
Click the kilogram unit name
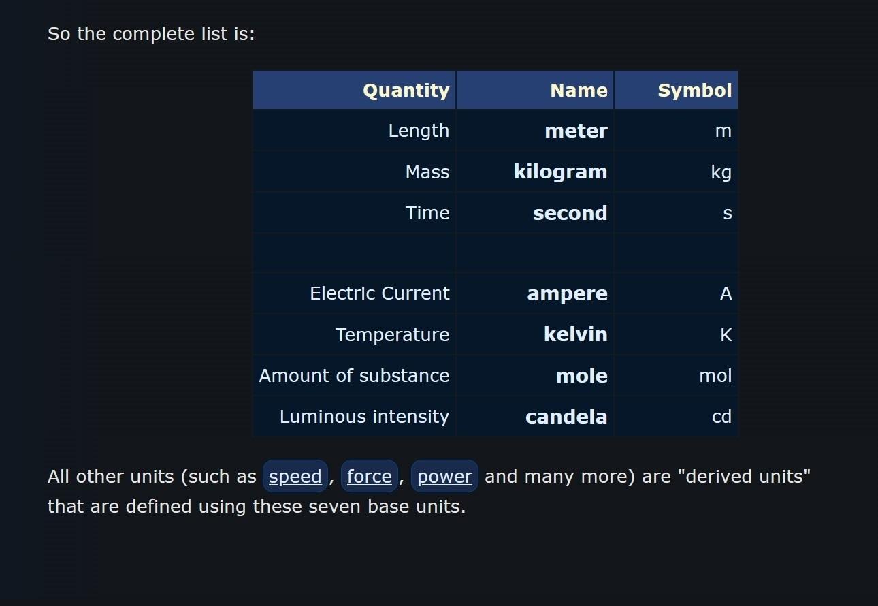pos(560,172)
